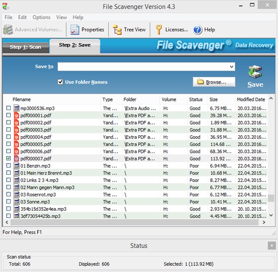
Task: Click the scroll down arrow of file list
Action: tap(271, 215)
